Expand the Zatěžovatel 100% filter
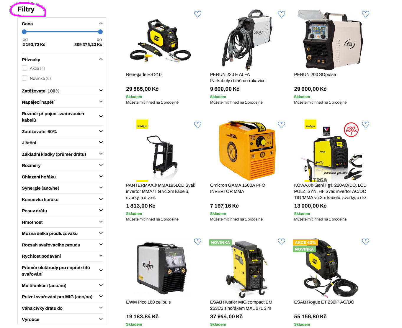The image size is (402, 328). coord(62,91)
